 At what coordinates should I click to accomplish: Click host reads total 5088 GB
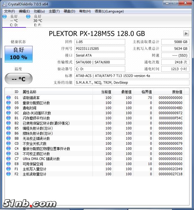click(x=175, y=42)
